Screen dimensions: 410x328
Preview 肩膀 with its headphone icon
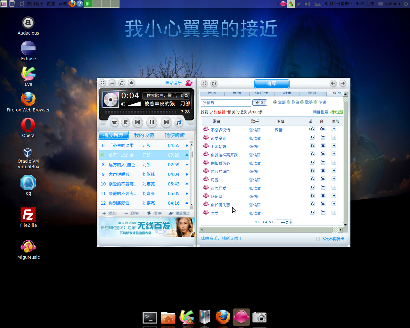click(312, 179)
